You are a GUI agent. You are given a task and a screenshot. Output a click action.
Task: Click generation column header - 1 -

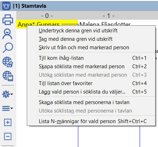pos(109,15)
